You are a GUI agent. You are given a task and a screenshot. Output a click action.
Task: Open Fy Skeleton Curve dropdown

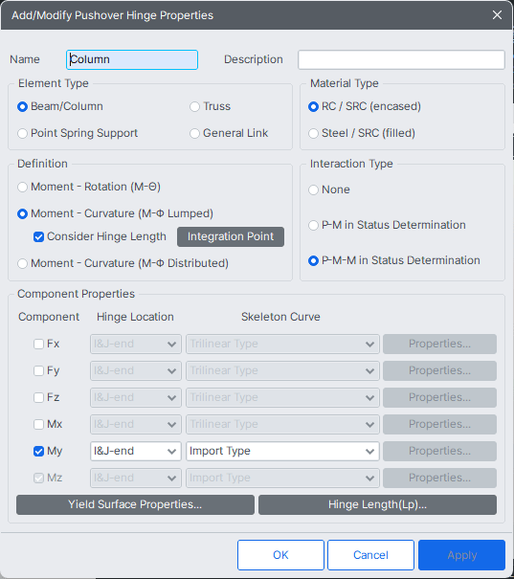click(x=282, y=370)
